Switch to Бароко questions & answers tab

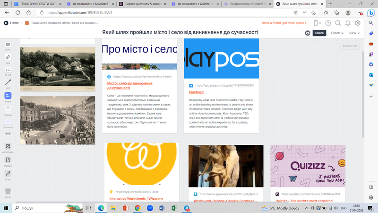click(143, 4)
